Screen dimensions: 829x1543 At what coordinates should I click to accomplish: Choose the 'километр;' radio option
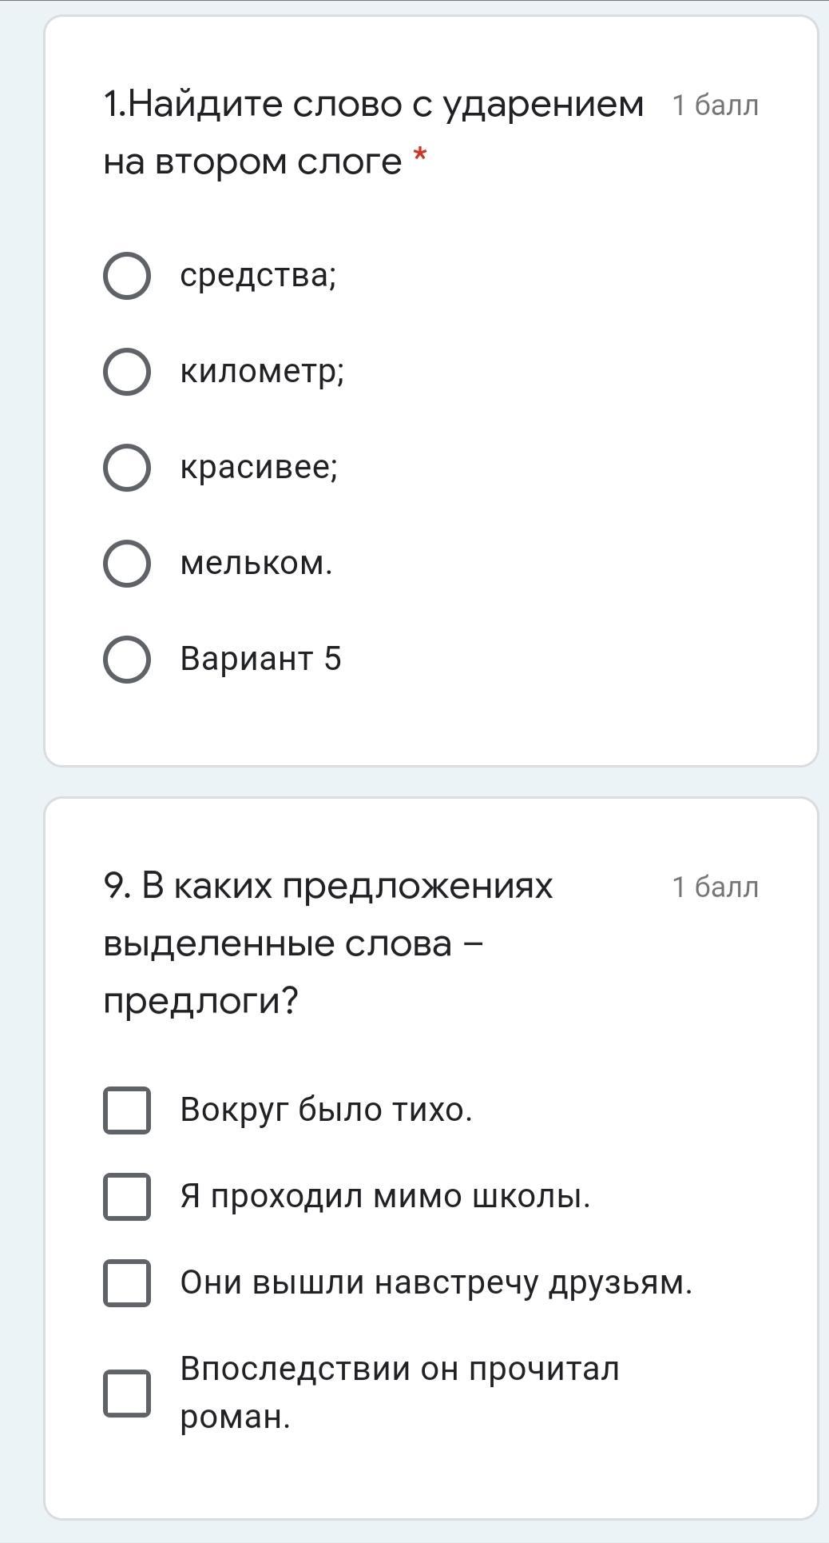pos(127,372)
